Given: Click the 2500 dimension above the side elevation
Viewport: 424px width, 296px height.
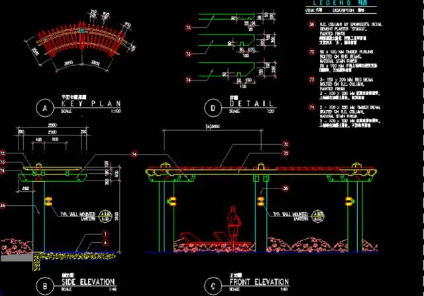Looking at the screenshot, I should tap(52, 125).
